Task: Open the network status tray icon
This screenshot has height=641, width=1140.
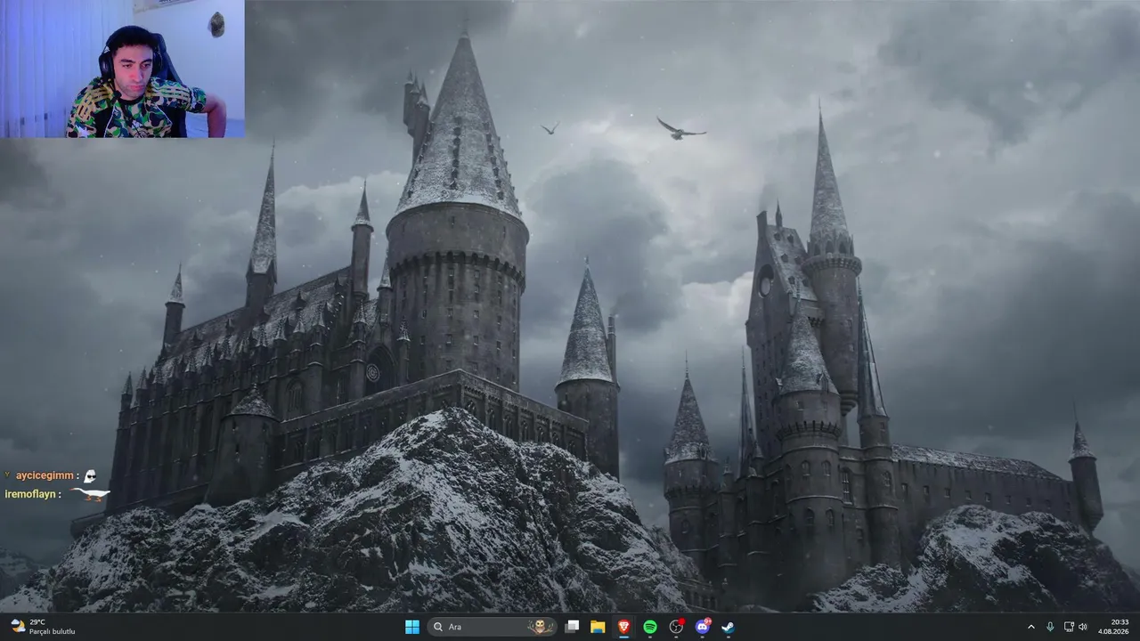Action: [1069, 627]
